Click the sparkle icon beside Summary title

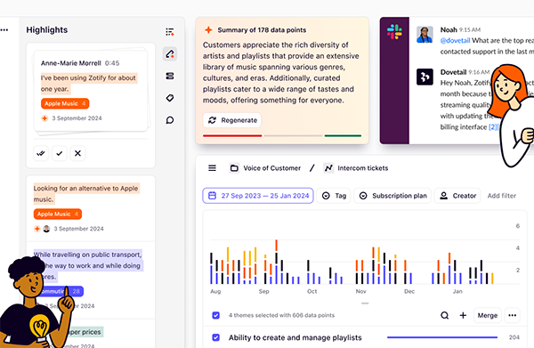click(x=208, y=30)
